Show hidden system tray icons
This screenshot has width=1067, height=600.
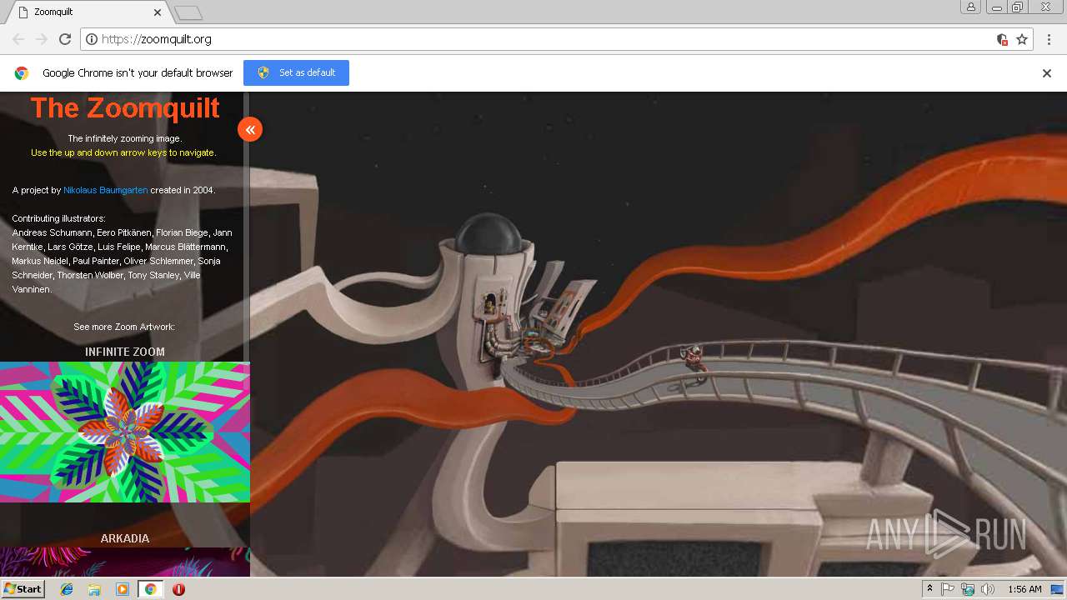(x=929, y=589)
